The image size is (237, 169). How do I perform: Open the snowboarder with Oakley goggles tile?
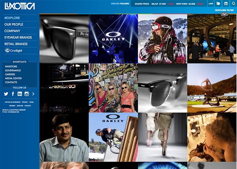(163, 39)
